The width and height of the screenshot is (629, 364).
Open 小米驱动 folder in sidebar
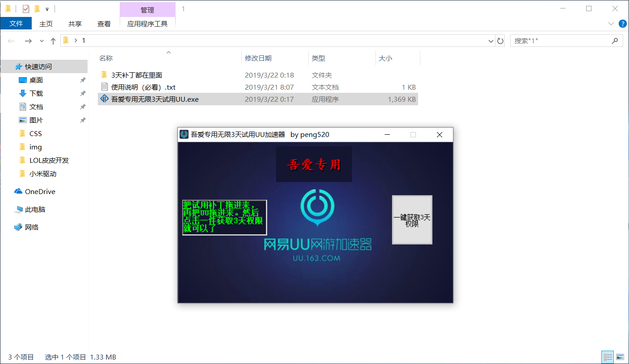pos(44,174)
